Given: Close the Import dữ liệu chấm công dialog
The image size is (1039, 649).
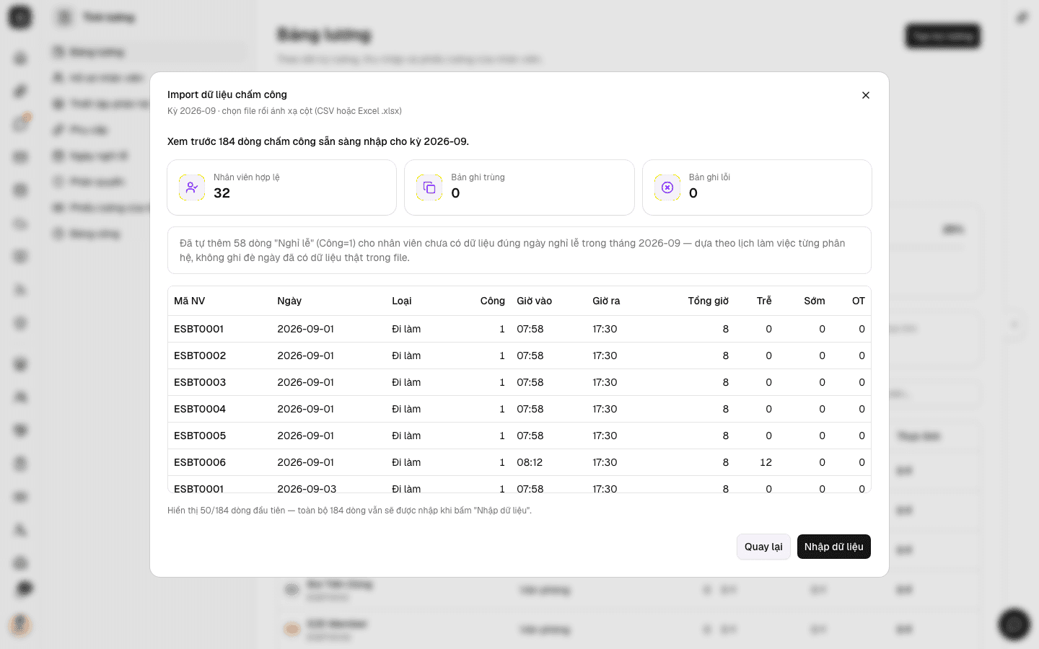Looking at the screenshot, I should 866,95.
